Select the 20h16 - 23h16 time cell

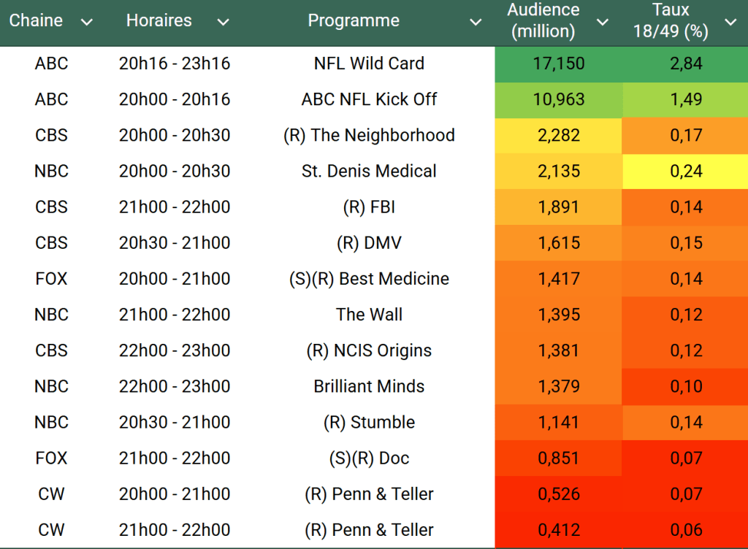pyautogui.click(x=175, y=64)
